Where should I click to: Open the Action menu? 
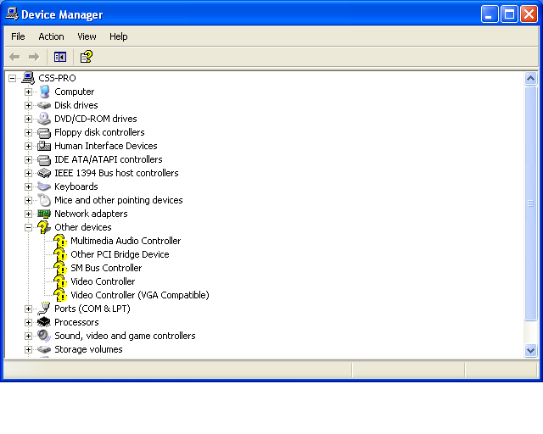(51, 36)
